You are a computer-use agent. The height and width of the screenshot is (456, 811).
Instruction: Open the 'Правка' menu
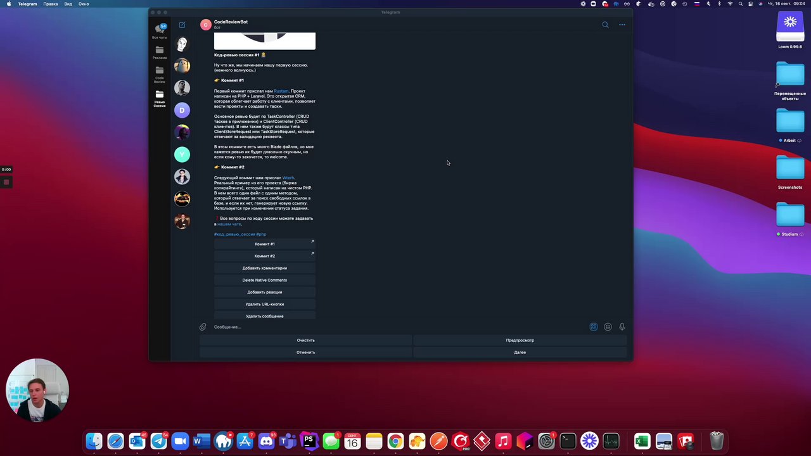(x=51, y=4)
